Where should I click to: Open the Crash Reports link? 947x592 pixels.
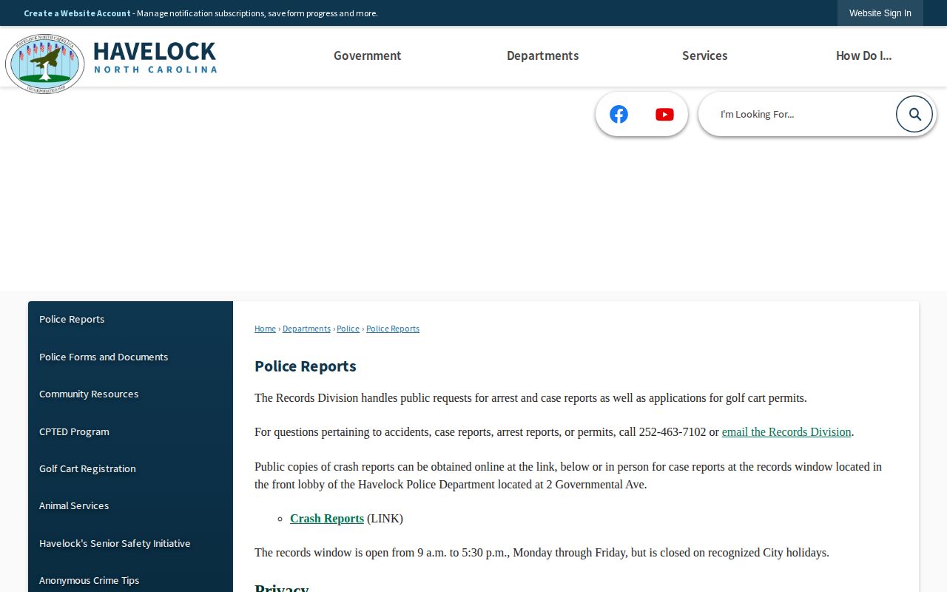pyautogui.click(x=327, y=519)
